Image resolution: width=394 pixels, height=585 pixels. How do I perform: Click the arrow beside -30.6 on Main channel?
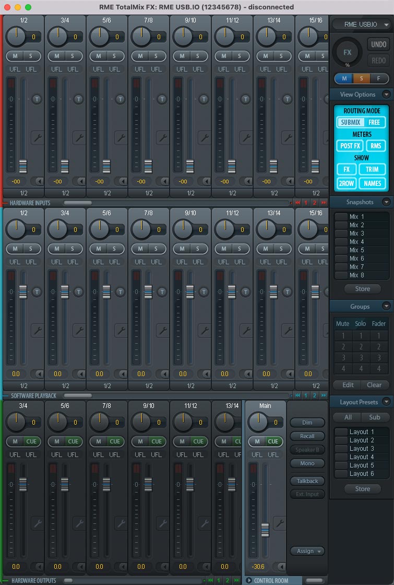pos(281,566)
